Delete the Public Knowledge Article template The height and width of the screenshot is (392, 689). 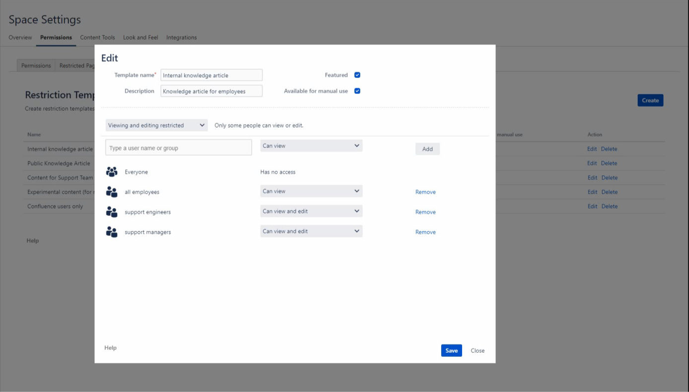[x=610, y=163]
